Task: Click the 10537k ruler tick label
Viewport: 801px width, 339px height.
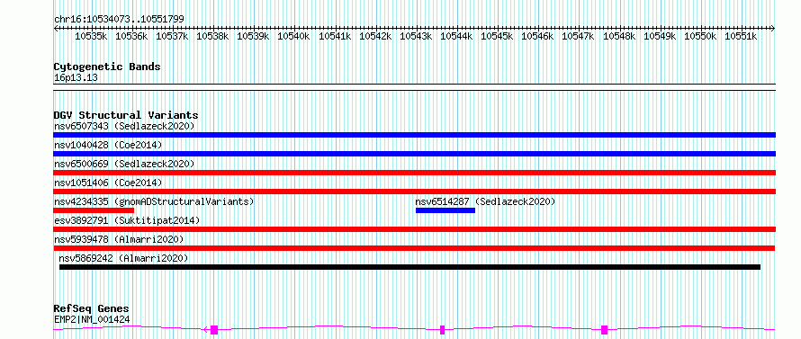Action: tap(172, 36)
